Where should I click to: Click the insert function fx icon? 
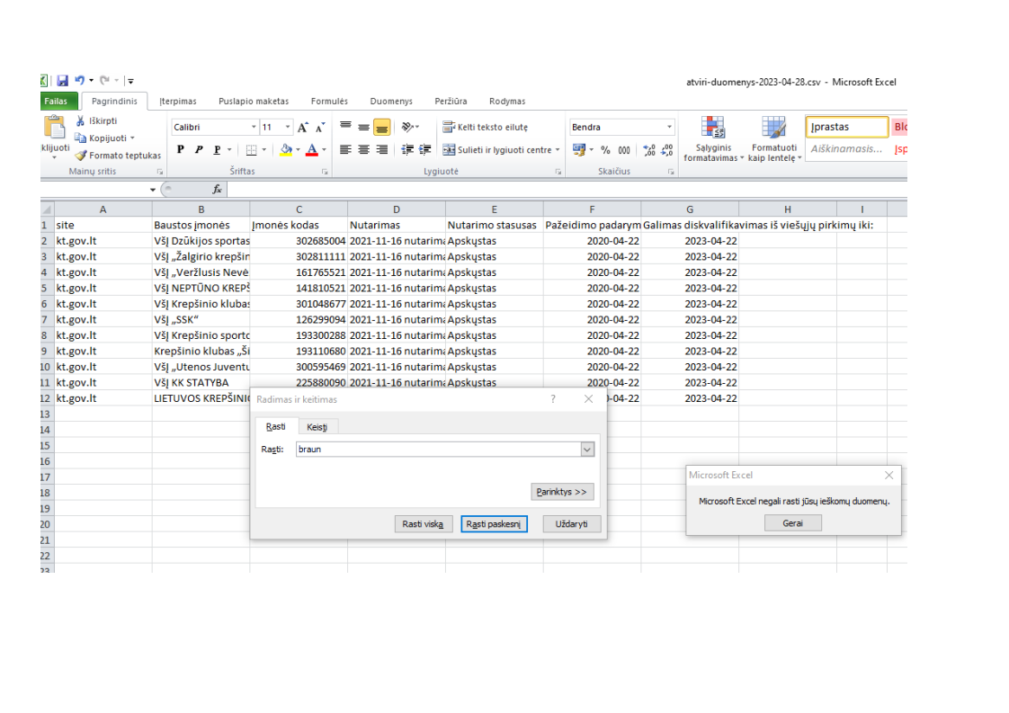[x=217, y=190]
